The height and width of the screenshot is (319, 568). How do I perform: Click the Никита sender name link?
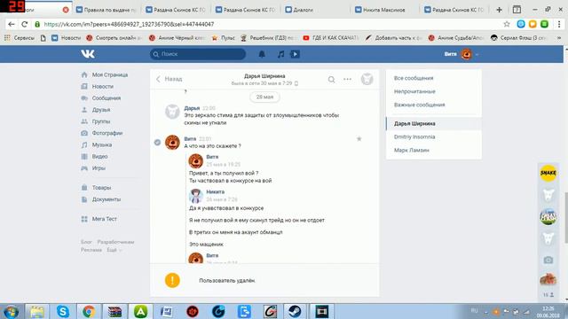[x=215, y=192]
